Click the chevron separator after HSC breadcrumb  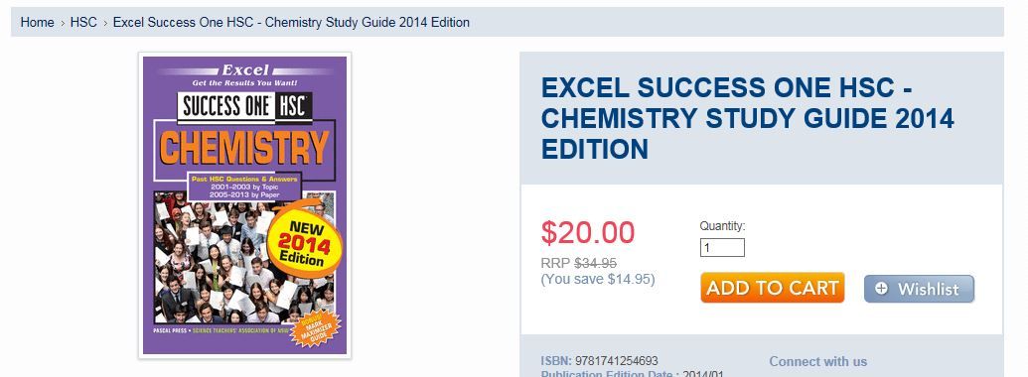pos(105,23)
